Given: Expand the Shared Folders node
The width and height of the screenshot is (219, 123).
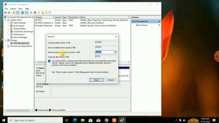Looking at the screenshot, I should pyautogui.click(x=8, y=29).
